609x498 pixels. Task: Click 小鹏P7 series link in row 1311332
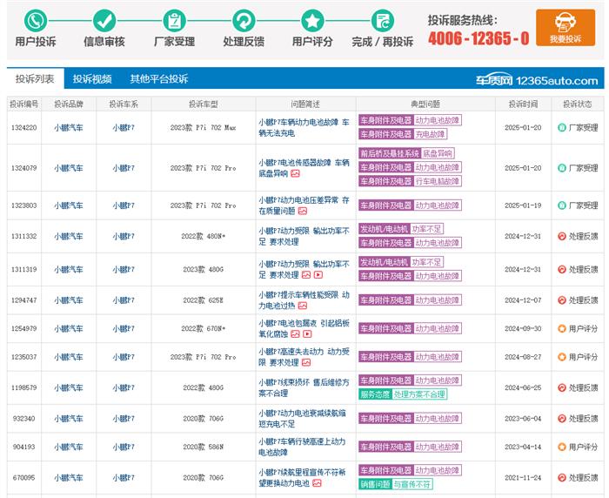[124, 236]
